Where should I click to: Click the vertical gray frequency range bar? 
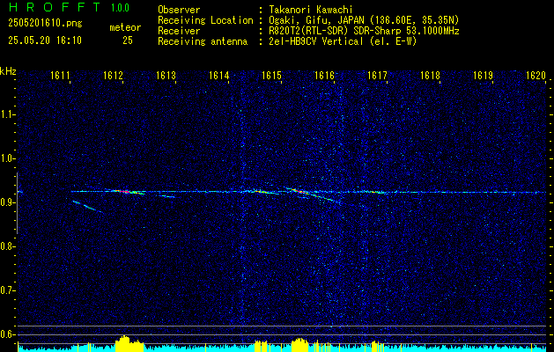pyautogui.click(x=17, y=203)
